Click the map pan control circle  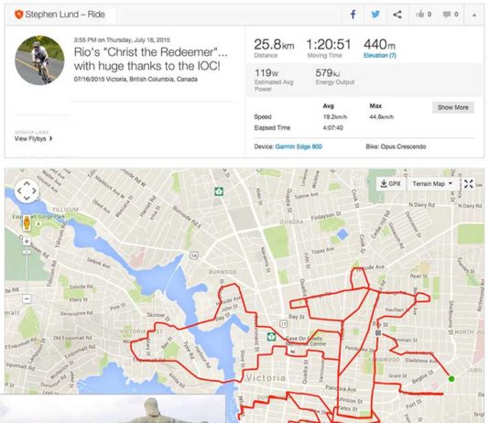click(27, 190)
